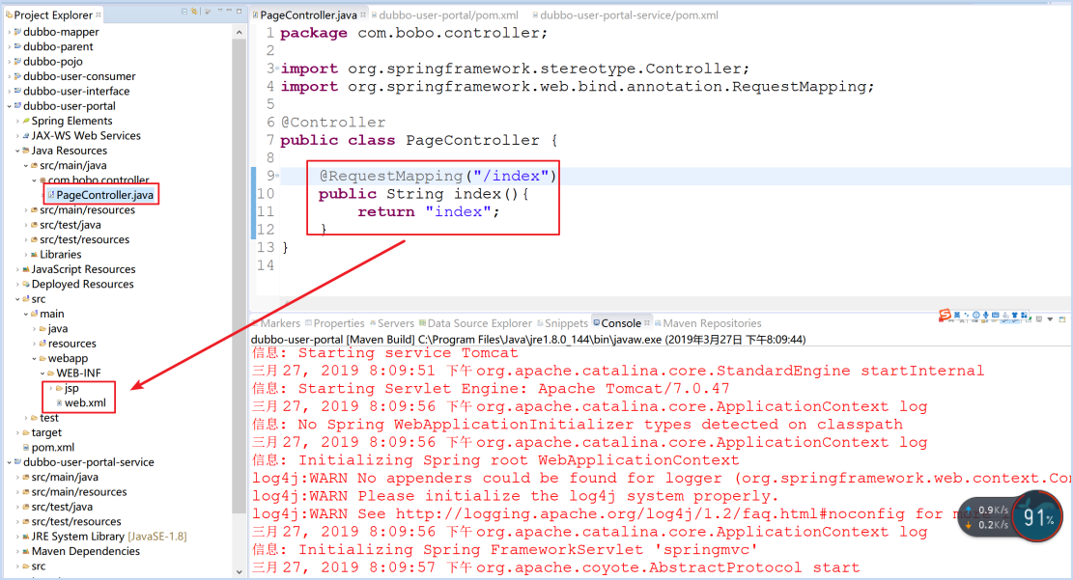The width and height of the screenshot is (1073, 580).
Task: Close the PageController.java editor tab
Action: tap(363, 14)
